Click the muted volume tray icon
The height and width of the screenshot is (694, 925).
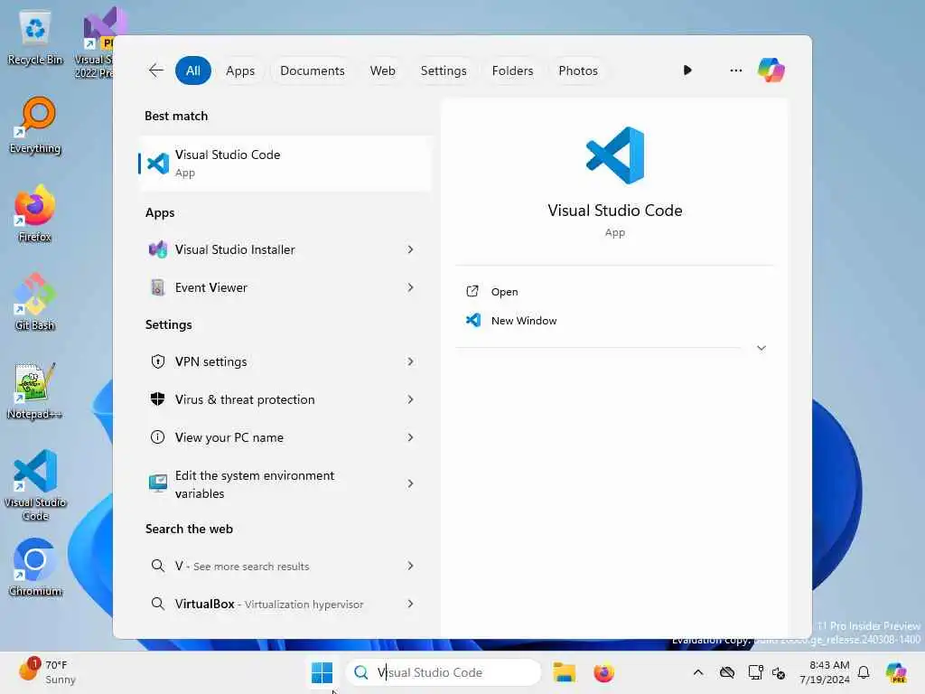pyautogui.click(x=779, y=672)
